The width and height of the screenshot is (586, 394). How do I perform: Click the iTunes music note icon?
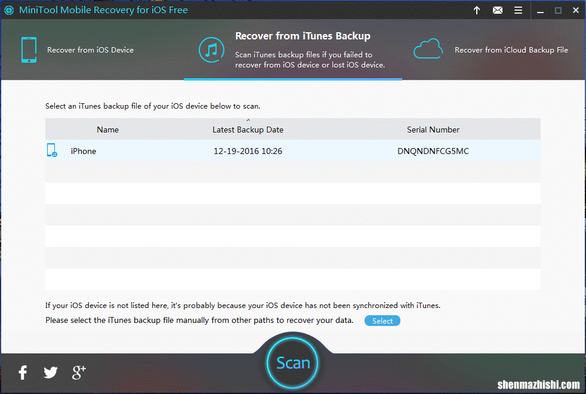211,50
